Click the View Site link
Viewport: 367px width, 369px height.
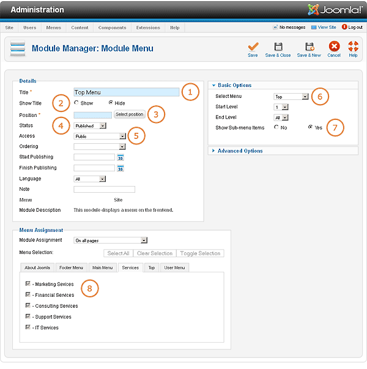click(327, 28)
